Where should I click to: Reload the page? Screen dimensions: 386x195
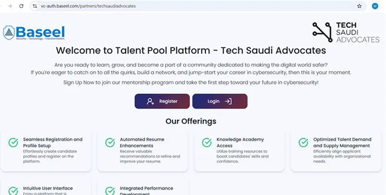[21, 6]
